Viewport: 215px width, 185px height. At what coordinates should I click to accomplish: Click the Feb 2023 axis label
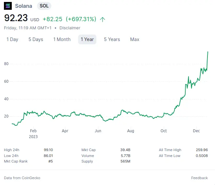33,134
